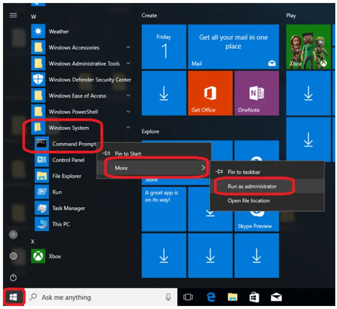Viewport: 337px width, 309px height.
Task: Click the Ask me anything search box
Action: 101,297
